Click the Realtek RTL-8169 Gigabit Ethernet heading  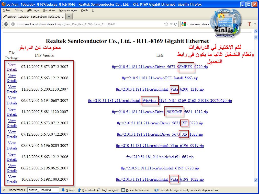(127, 41)
